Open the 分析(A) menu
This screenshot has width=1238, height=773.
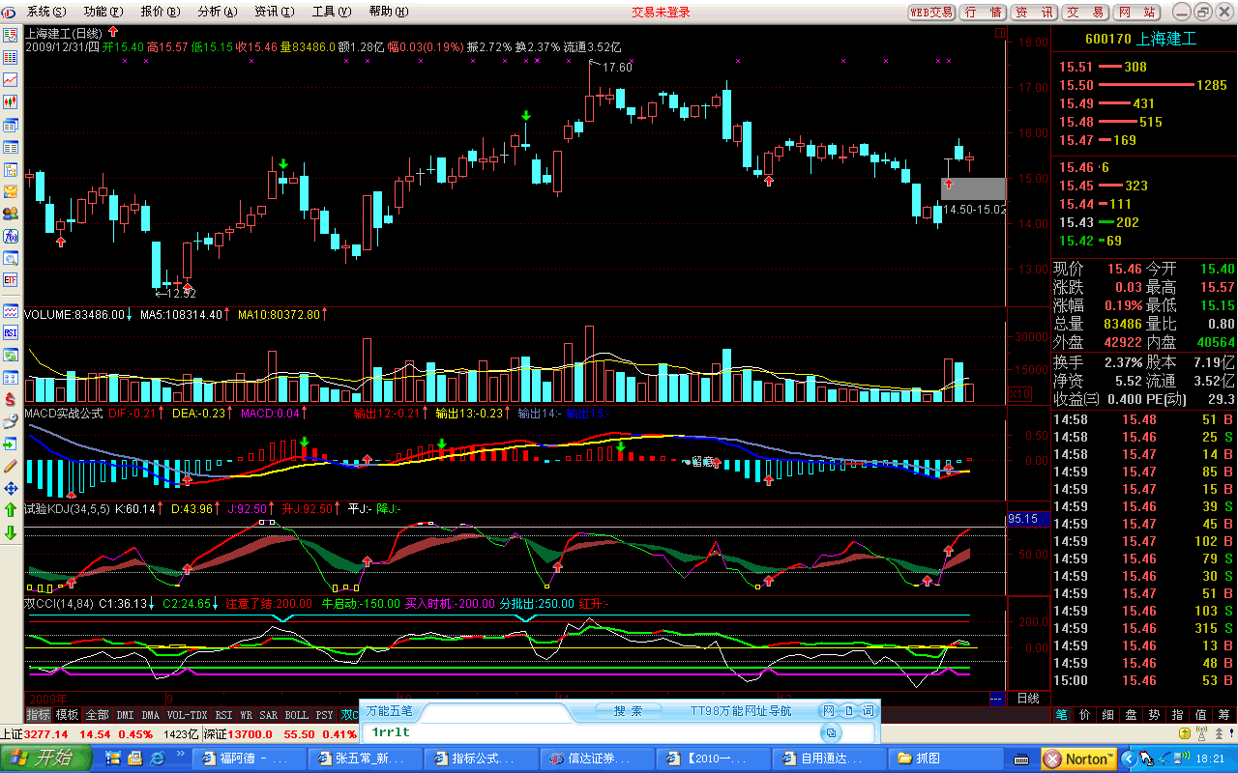click(x=218, y=12)
